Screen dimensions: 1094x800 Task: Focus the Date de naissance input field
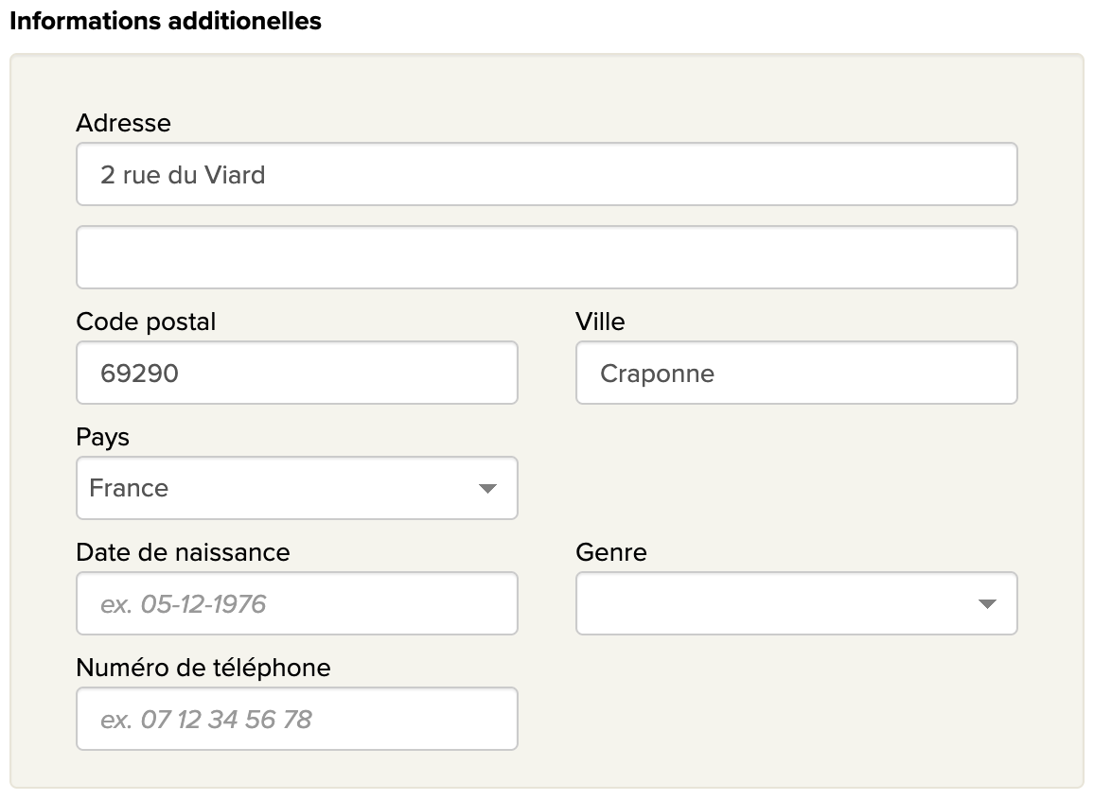tap(296, 603)
